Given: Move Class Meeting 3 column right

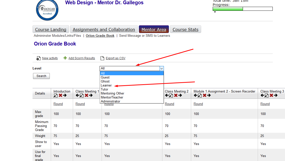Looking at the screenshot, I should (x=275, y=95).
